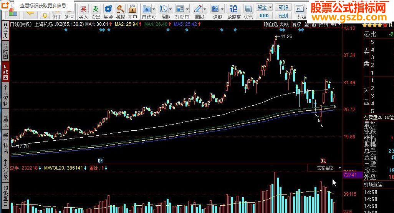The image size is (394, 213).
Task: Click the 数据 PE icon
Action: pyautogui.click(x=299, y=9)
